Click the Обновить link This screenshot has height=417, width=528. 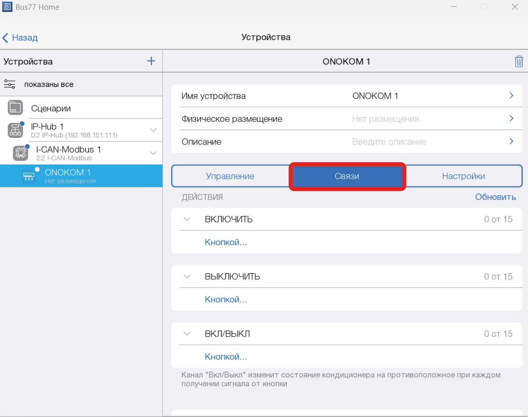495,197
